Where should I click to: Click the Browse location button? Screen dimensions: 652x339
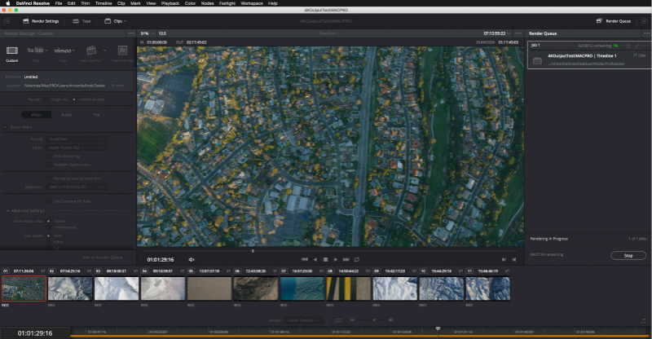(x=118, y=85)
